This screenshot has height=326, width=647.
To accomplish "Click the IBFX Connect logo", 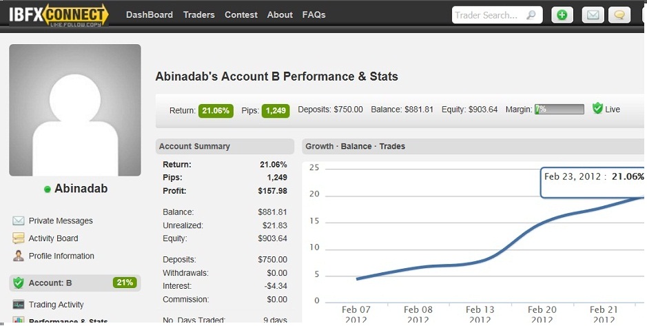I will click(x=58, y=15).
